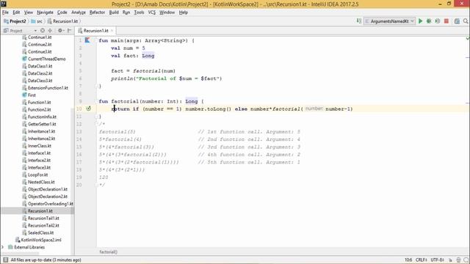Click run gutter icon beside fun main
This screenshot has height=264, width=470.
click(87, 40)
